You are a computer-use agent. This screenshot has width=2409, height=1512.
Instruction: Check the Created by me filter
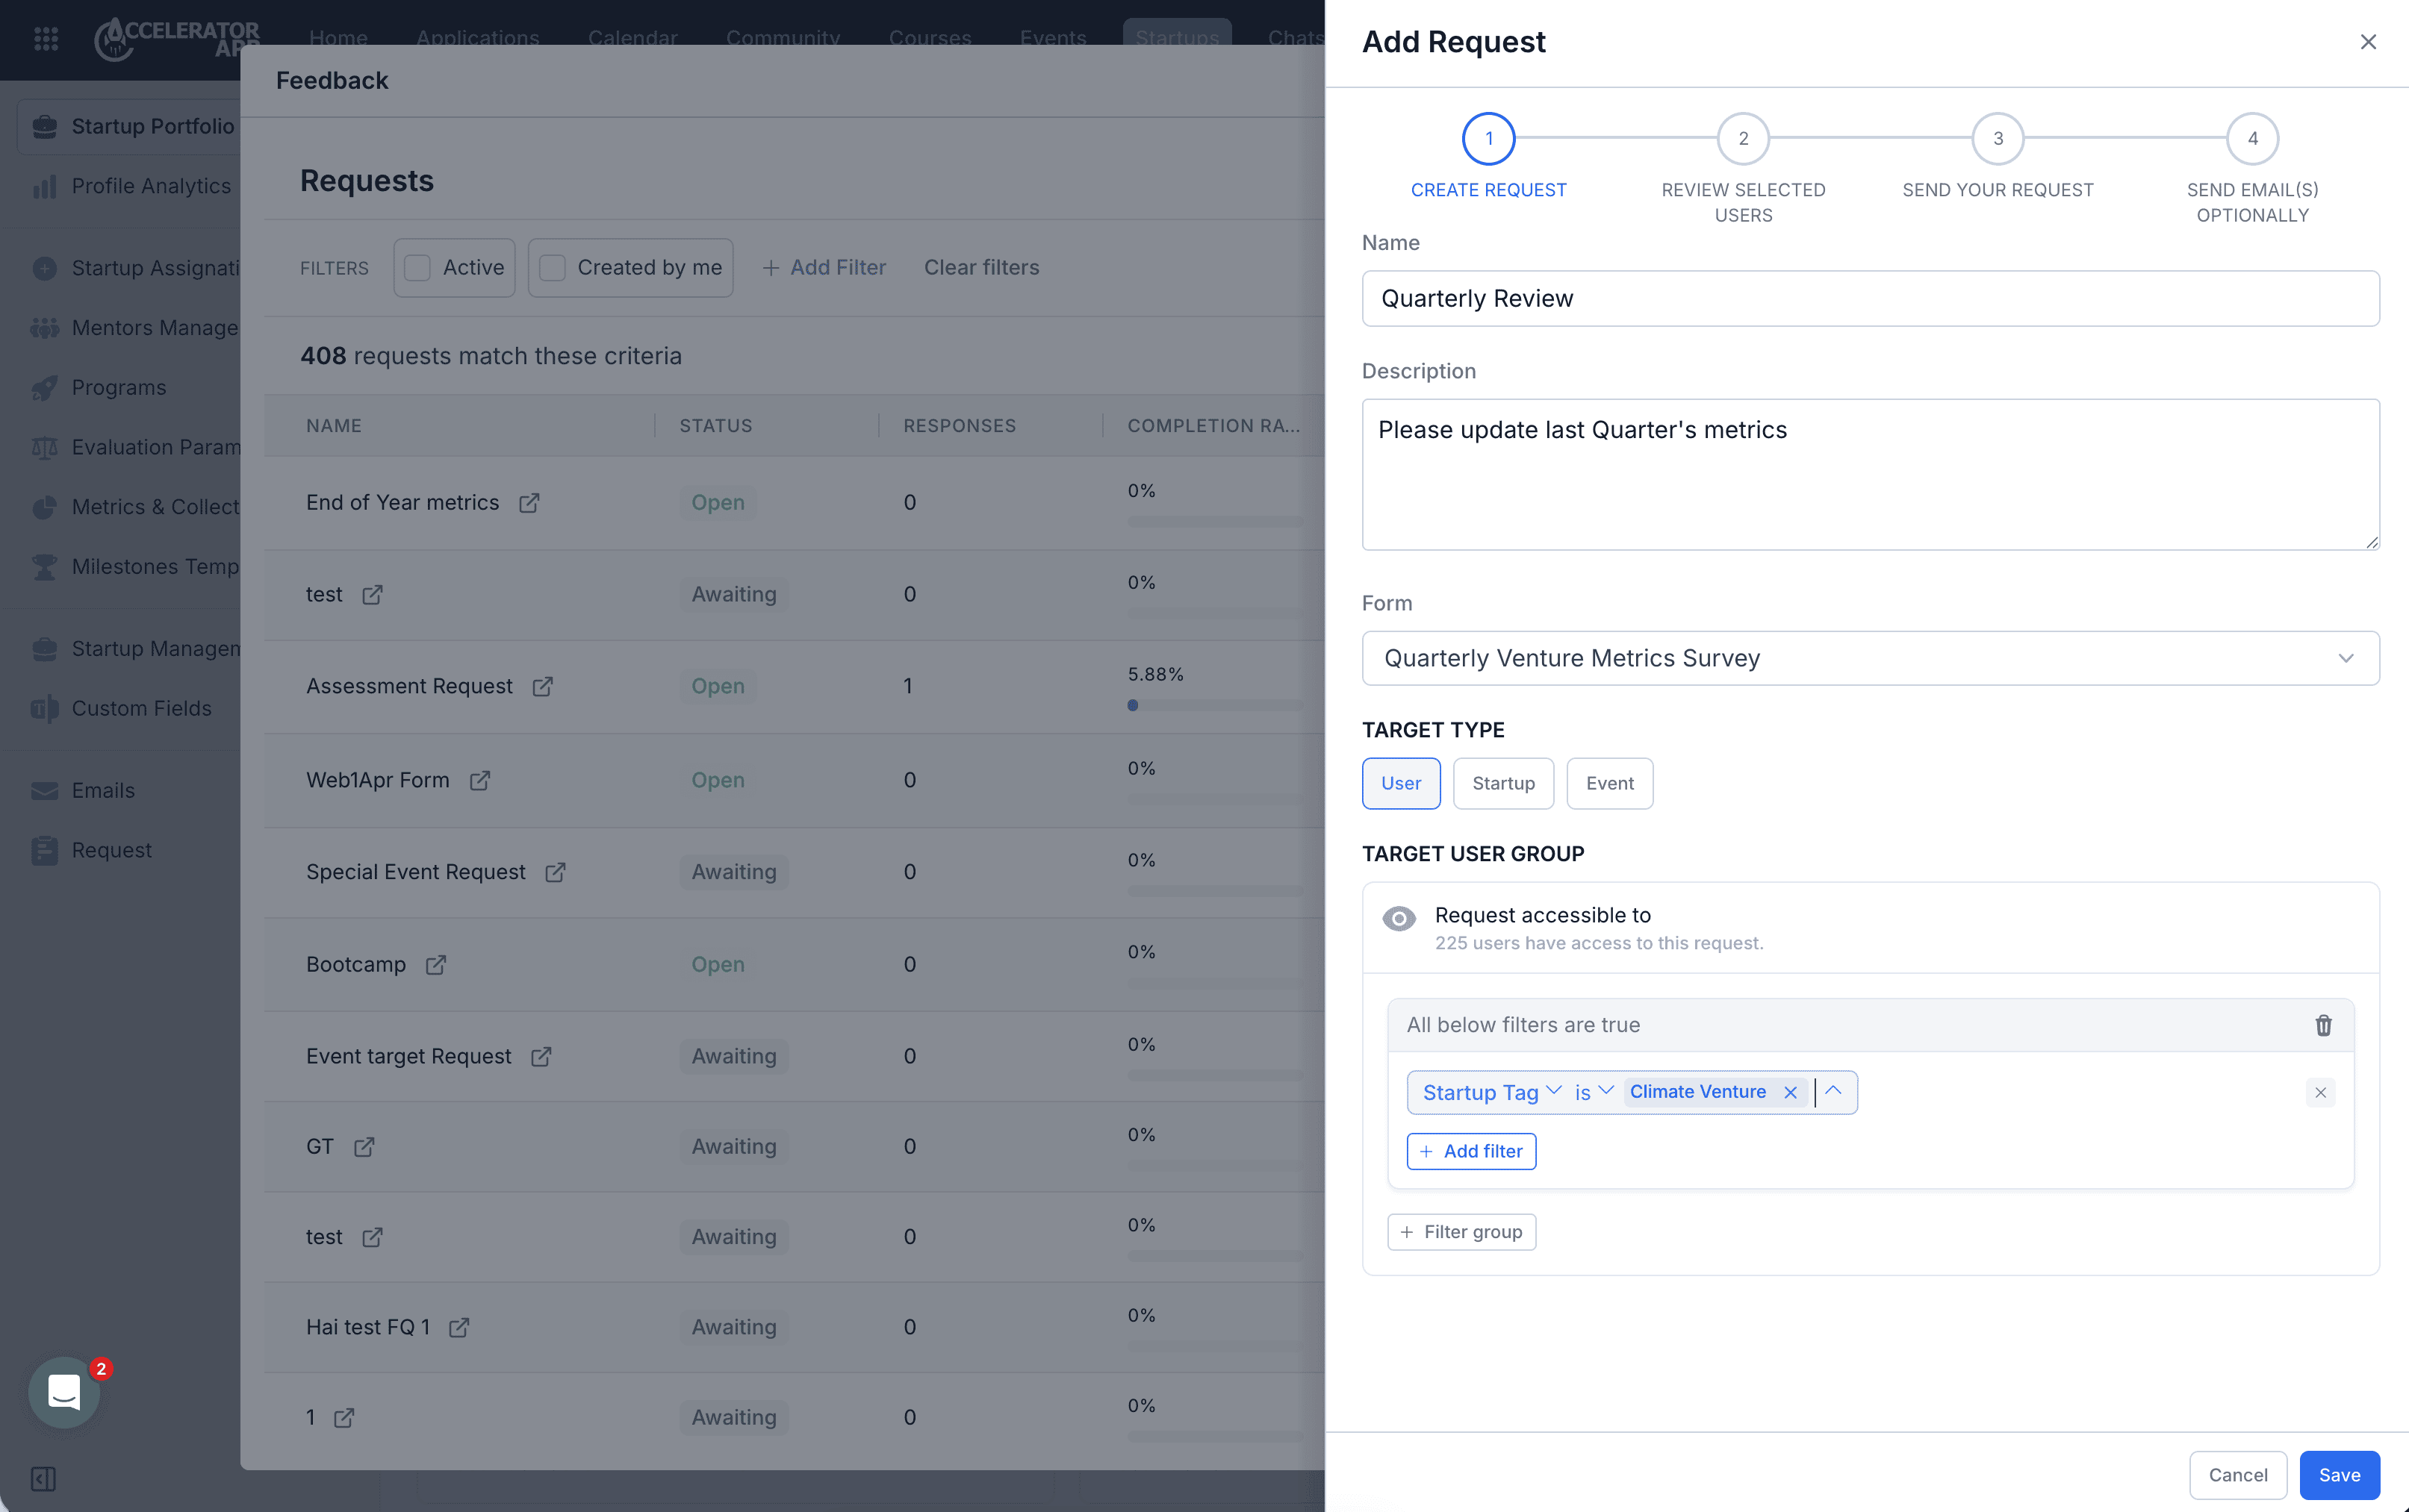tap(553, 268)
